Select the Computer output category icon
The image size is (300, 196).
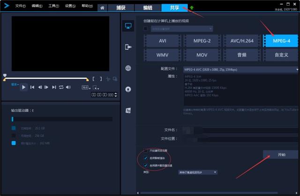tap(128, 26)
